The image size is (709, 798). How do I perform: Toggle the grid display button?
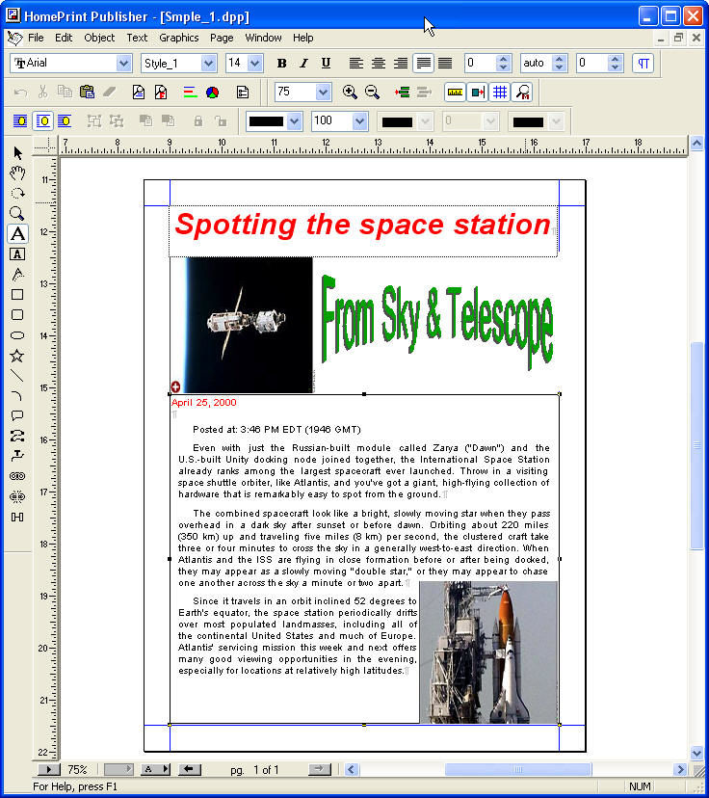pyautogui.click(x=500, y=93)
